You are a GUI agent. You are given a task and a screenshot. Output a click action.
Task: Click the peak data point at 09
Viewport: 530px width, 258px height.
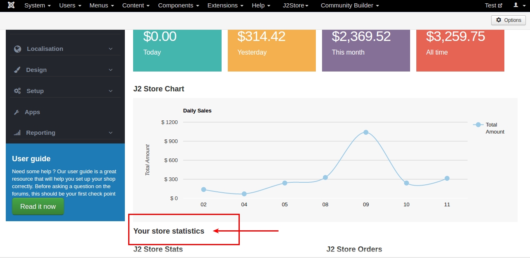pos(366,132)
